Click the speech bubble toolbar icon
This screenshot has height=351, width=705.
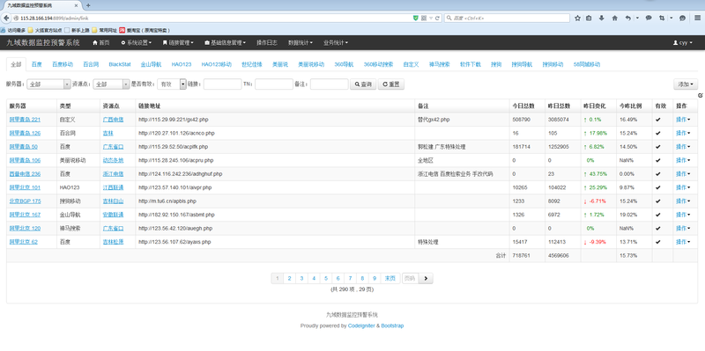click(x=649, y=18)
